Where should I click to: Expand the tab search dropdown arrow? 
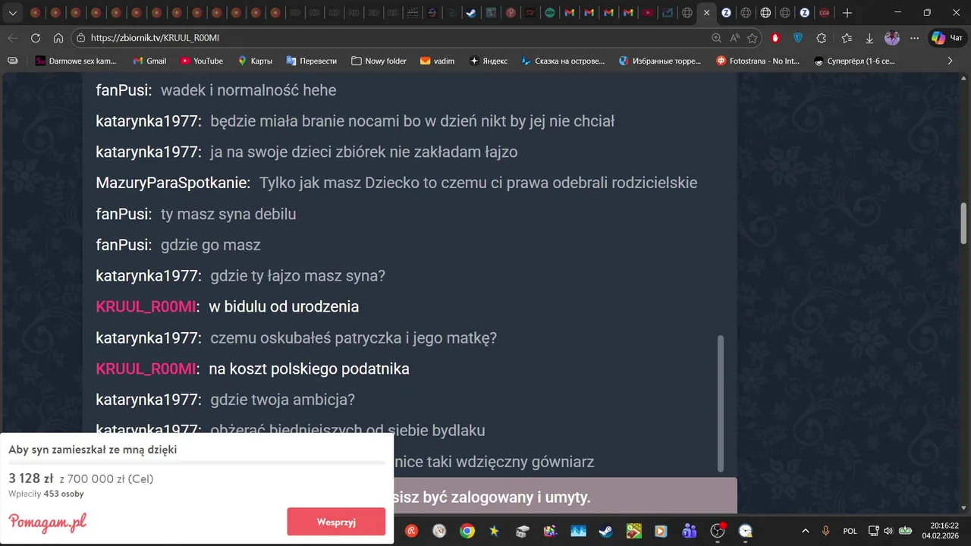(12, 13)
